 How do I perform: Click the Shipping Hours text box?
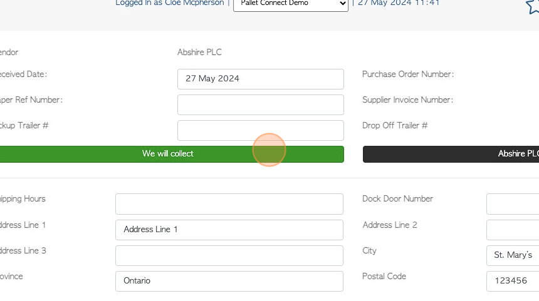229,204
